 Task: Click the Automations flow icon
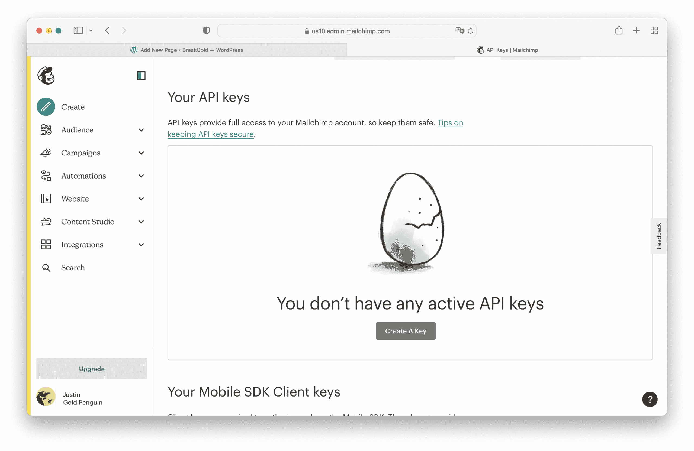pos(46,176)
